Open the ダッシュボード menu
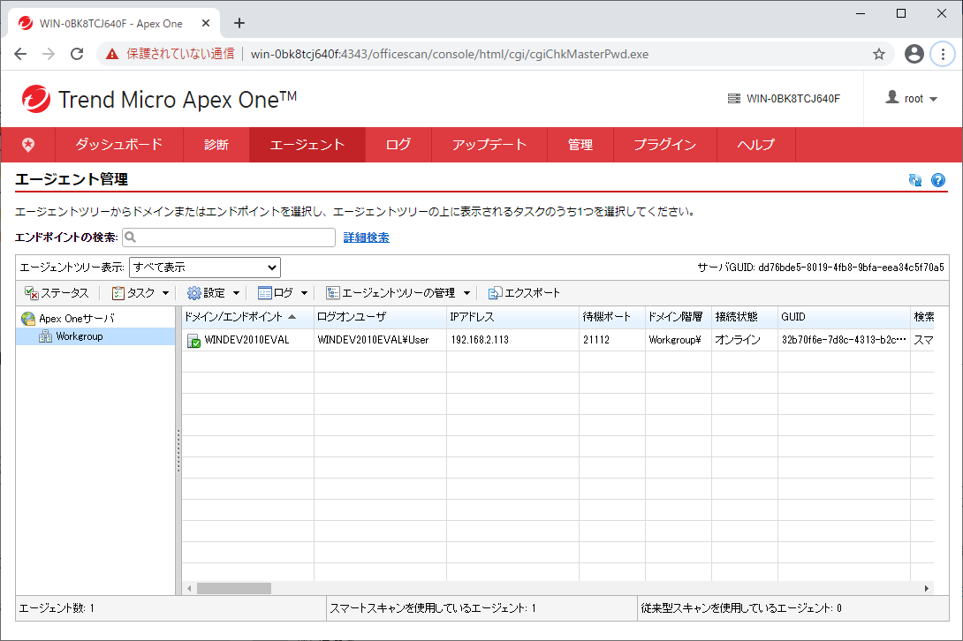Viewport: 963px width, 641px height. pyautogui.click(x=119, y=145)
